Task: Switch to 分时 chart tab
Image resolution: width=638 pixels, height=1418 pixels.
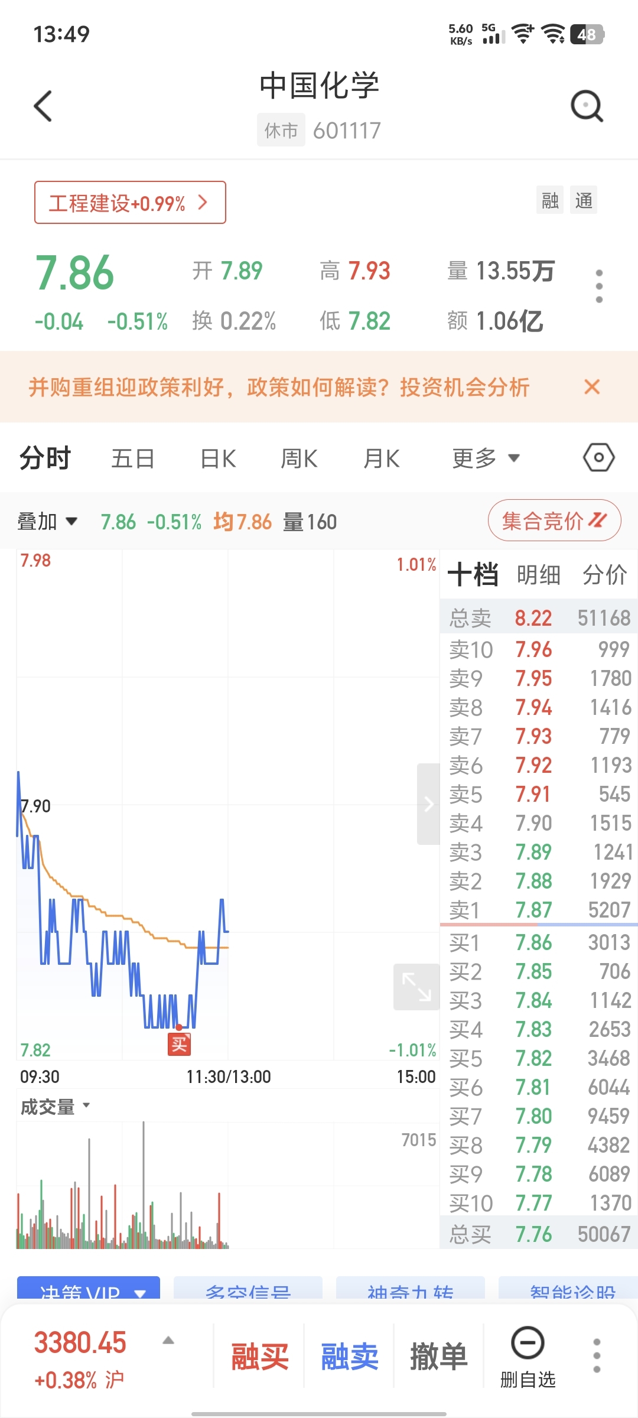Action: pyautogui.click(x=45, y=458)
